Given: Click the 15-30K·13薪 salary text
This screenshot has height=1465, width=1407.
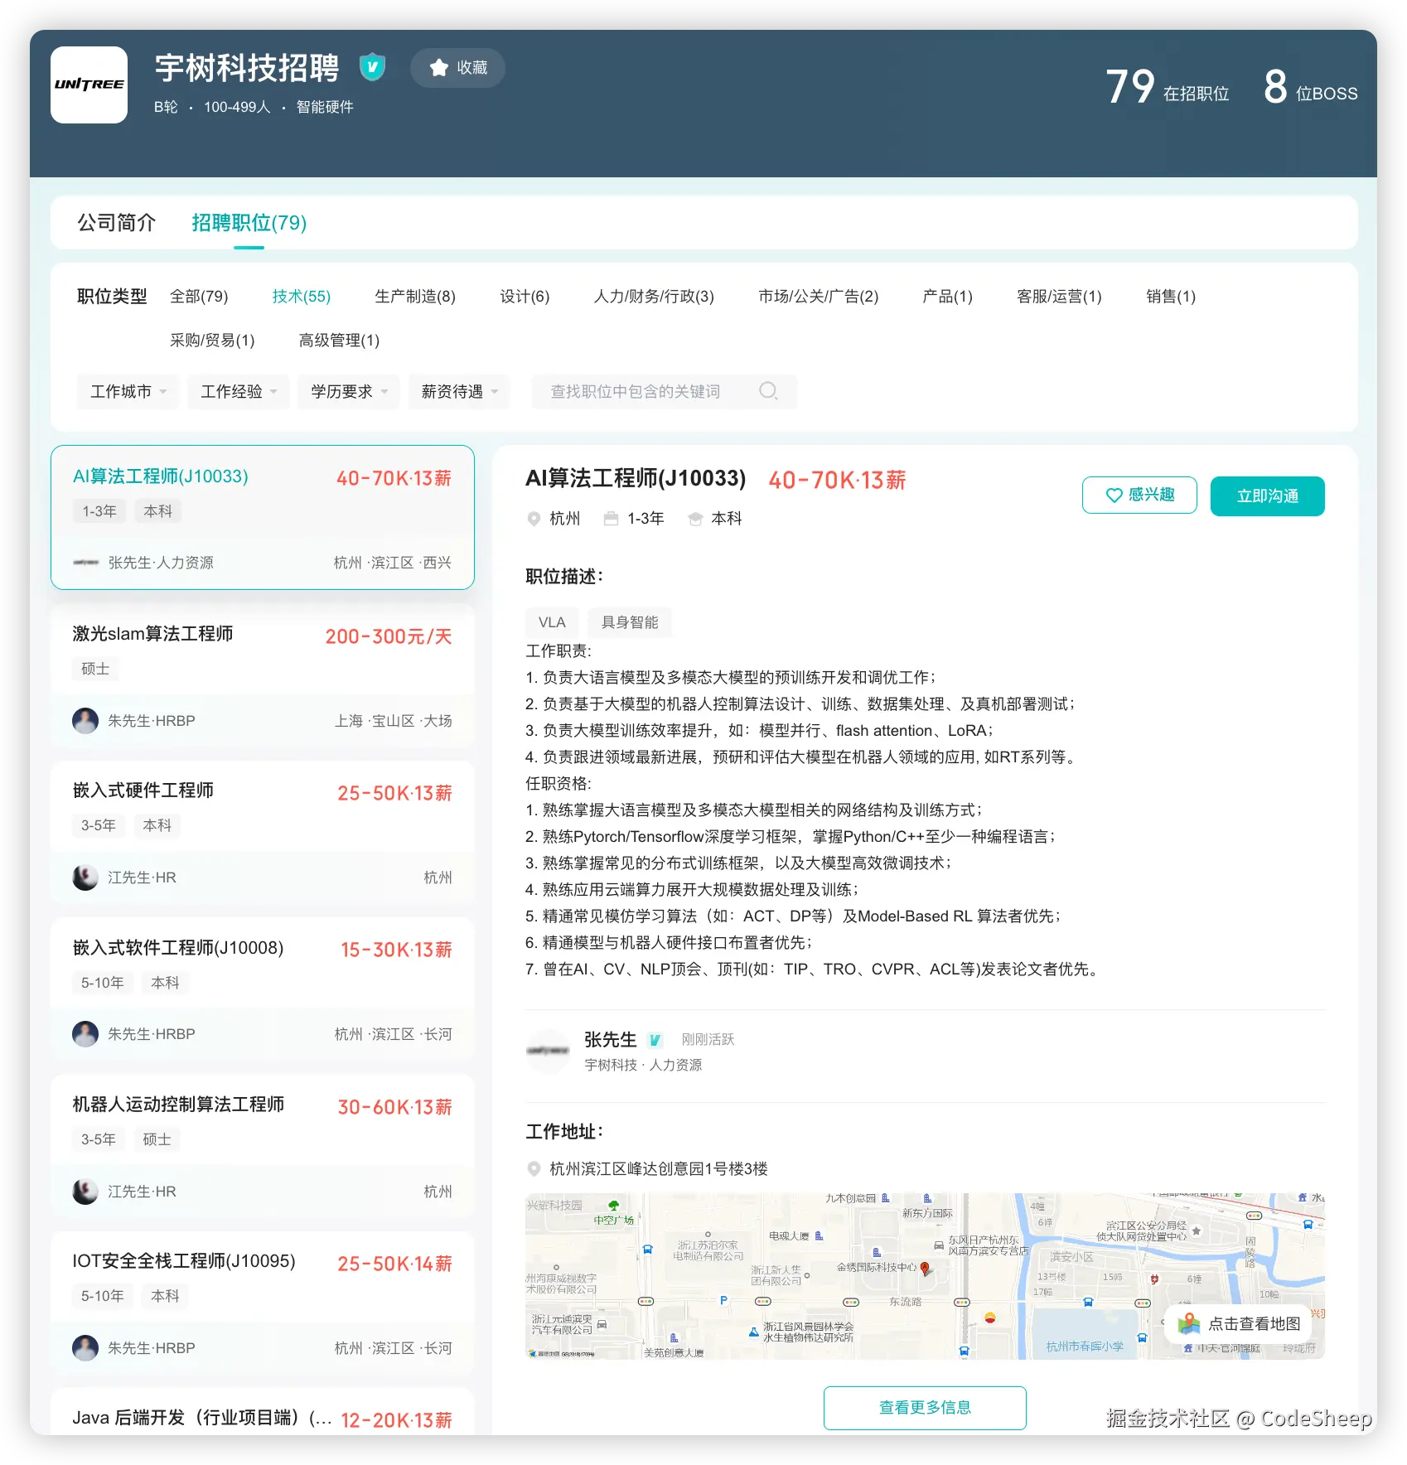Looking at the screenshot, I should click(396, 950).
